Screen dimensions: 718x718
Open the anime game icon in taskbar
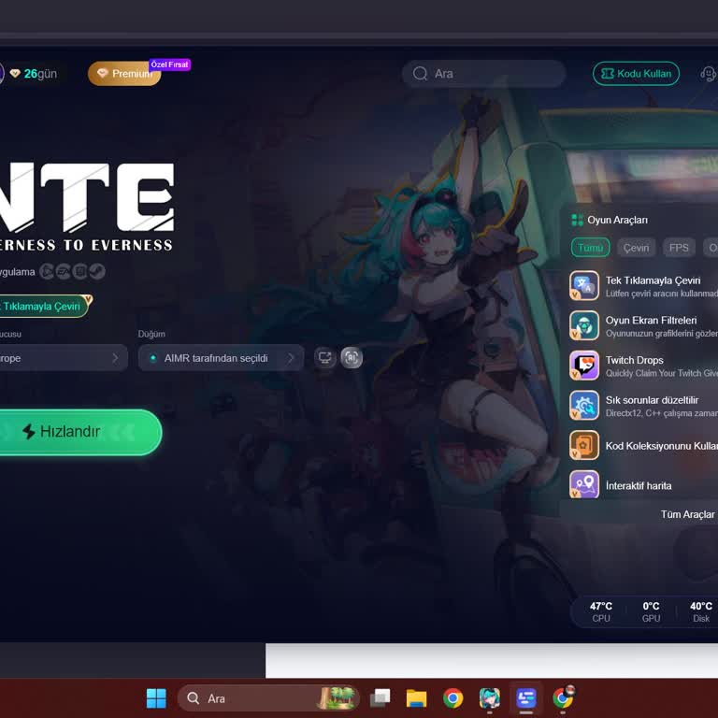(x=490, y=698)
